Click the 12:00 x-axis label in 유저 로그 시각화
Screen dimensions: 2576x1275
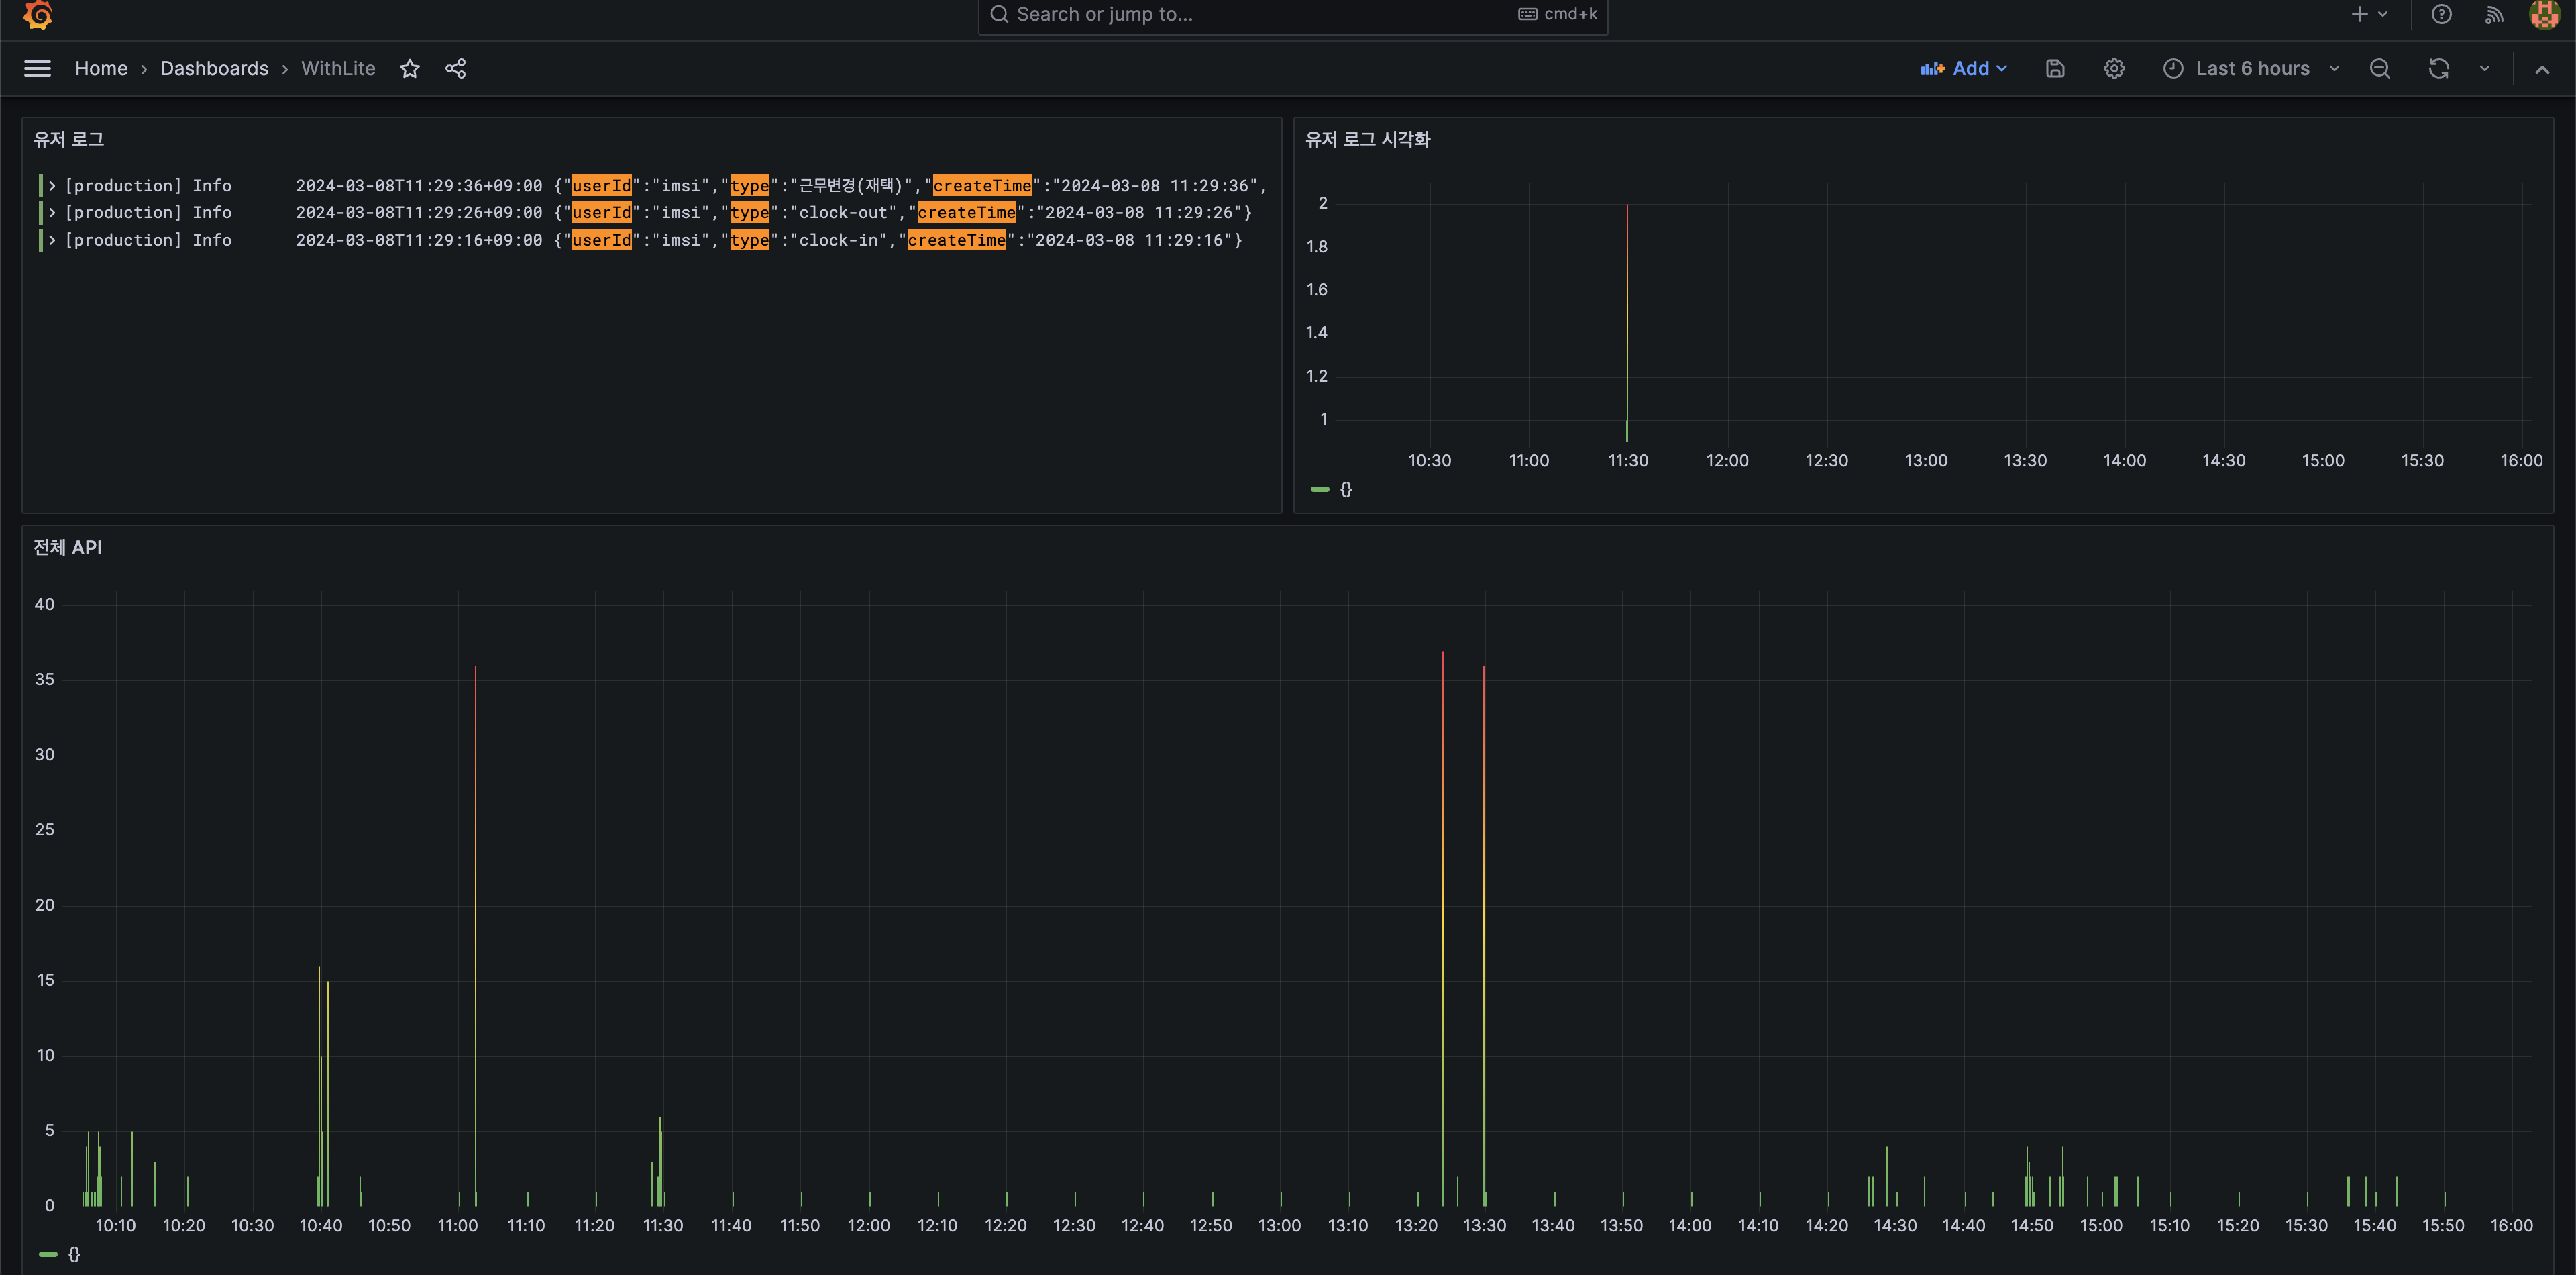click(x=1727, y=460)
